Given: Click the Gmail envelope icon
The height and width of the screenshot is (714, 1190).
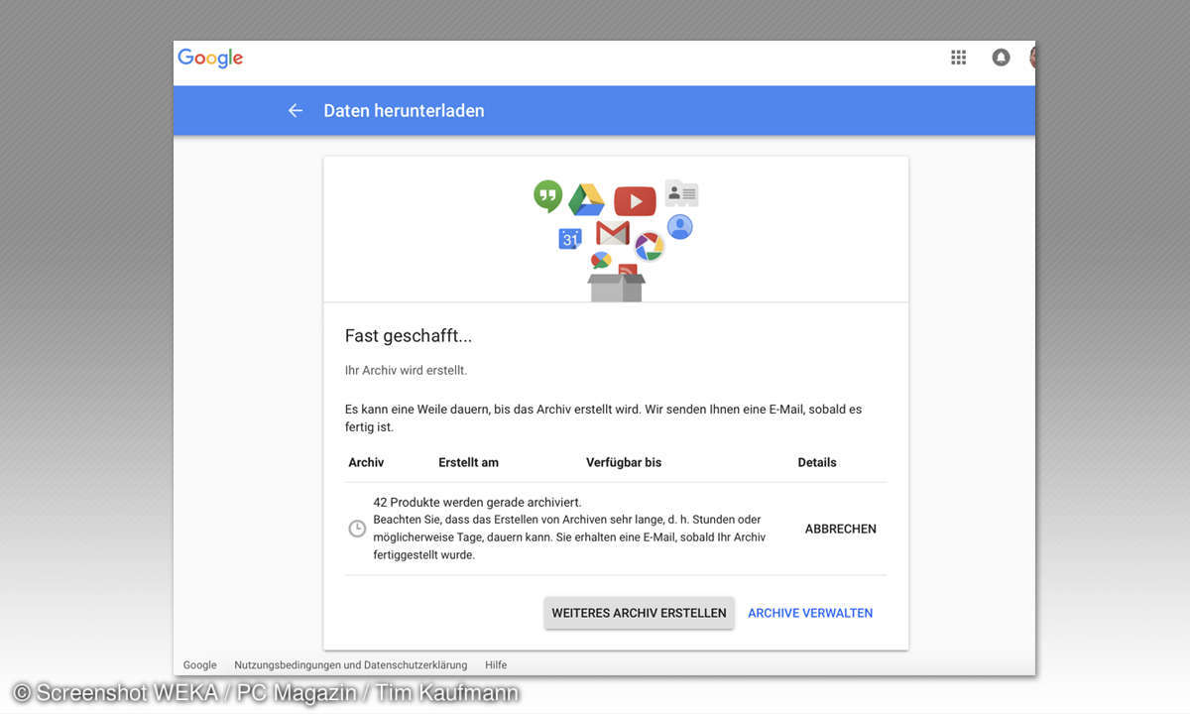Looking at the screenshot, I should (613, 233).
